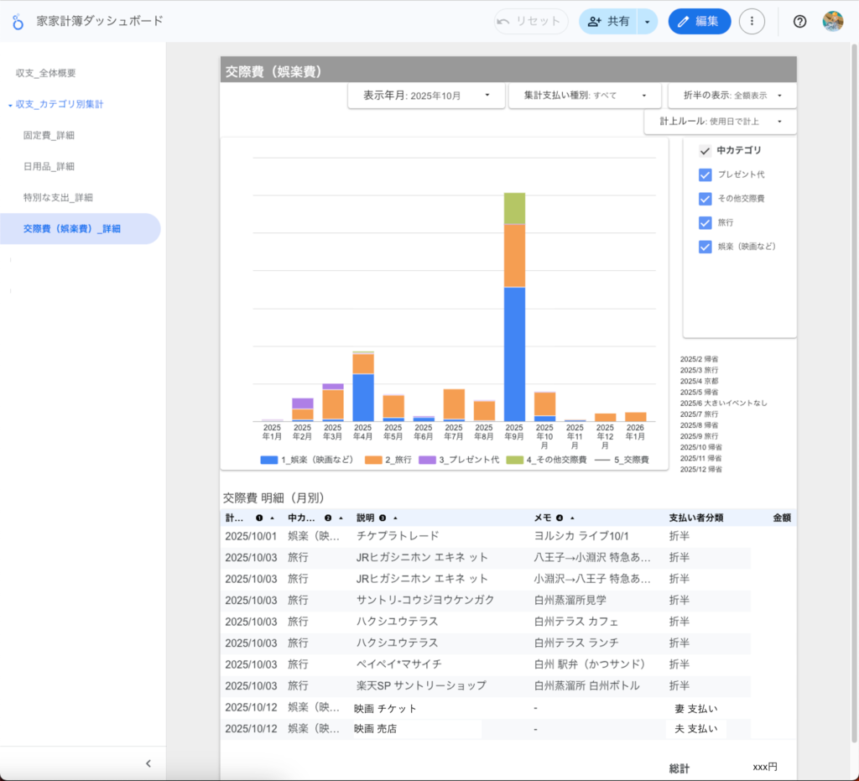Screen dimensions: 859x781
Task: Uncheck the プレゼント代 checkbox
Action: click(705, 174)
